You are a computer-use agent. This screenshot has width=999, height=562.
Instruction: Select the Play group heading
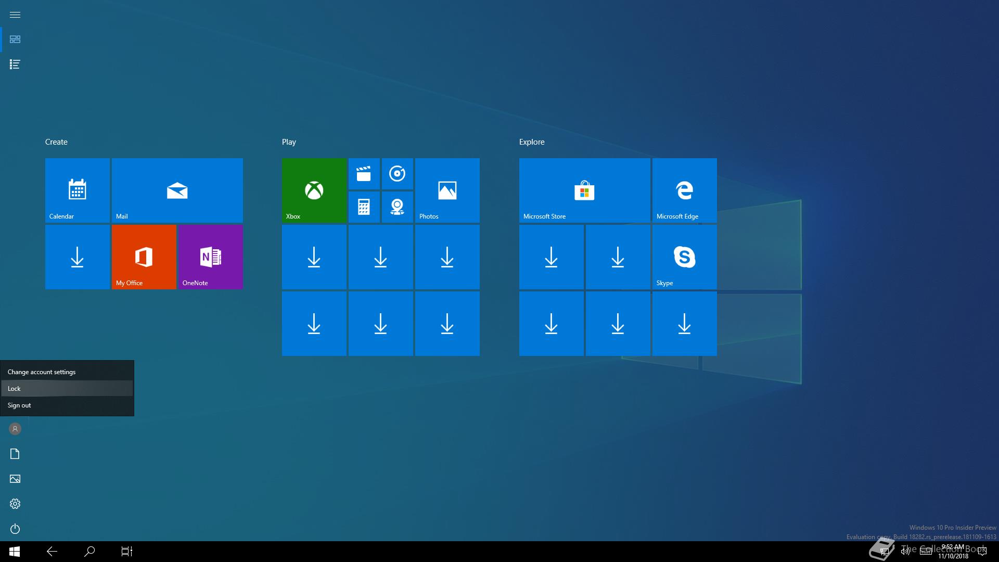289,142
